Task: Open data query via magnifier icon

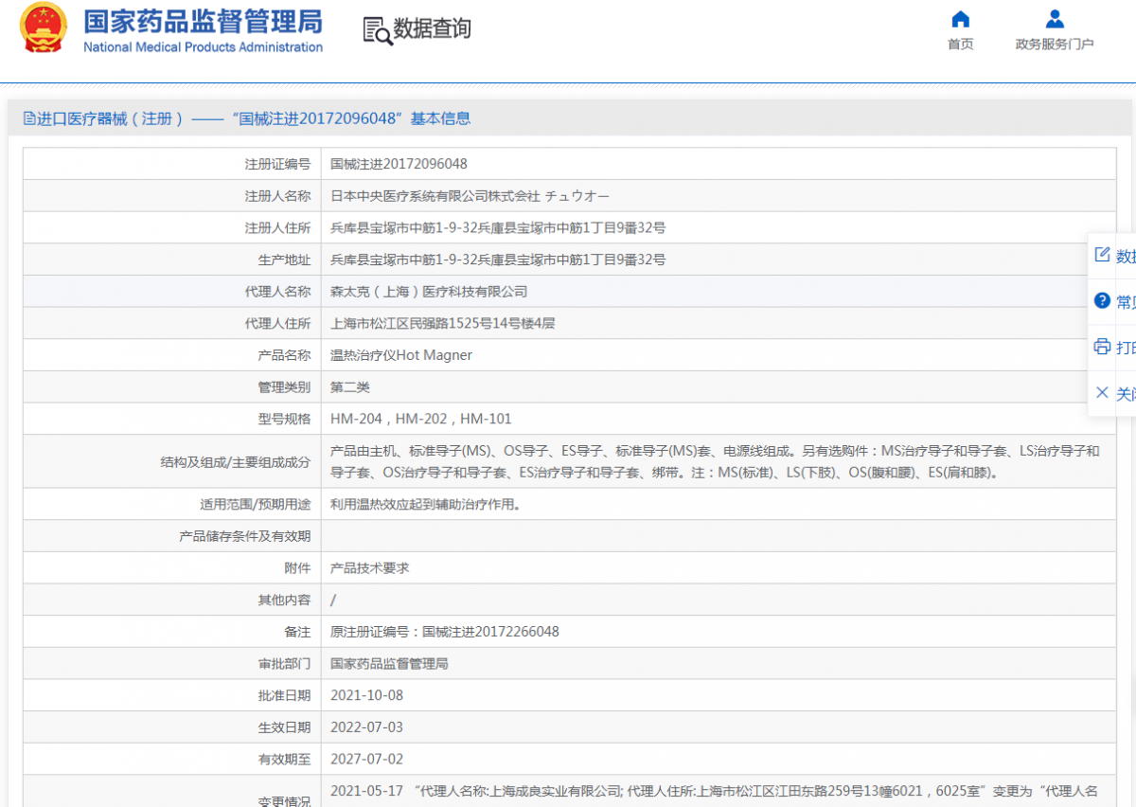Action: pos(377,30)
